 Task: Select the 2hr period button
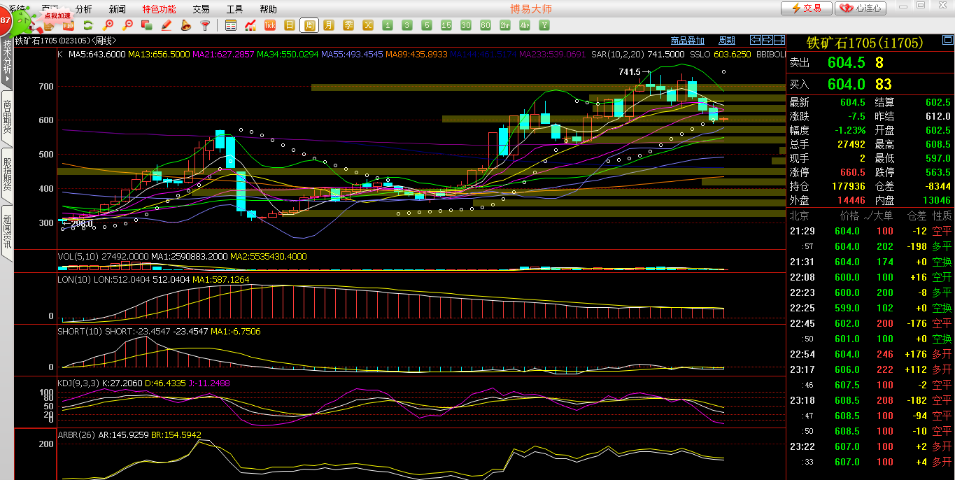tap(505, 25)
